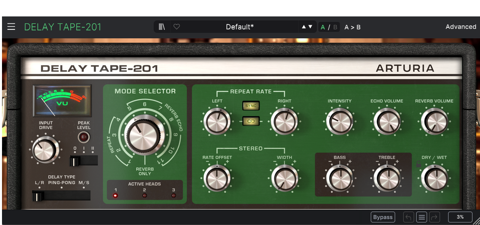Toggle the repeat rate link button
480x225 pixels.
tap(251, 121)
